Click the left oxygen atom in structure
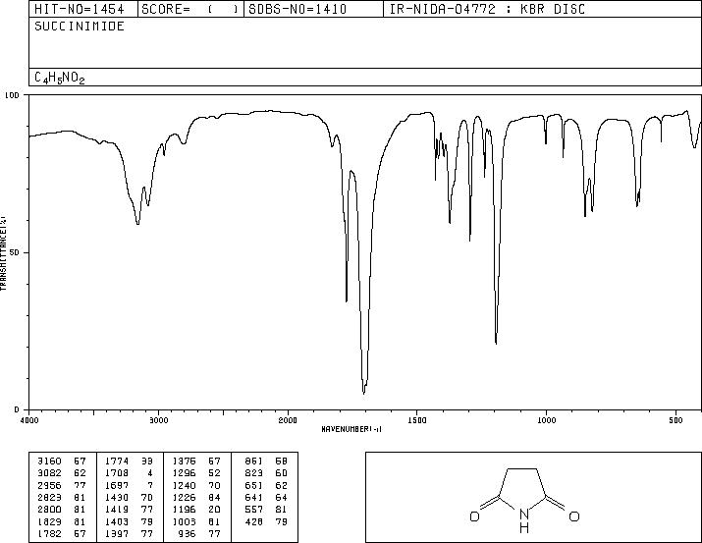Screen dimensions: 702x543 click(474, 516)
